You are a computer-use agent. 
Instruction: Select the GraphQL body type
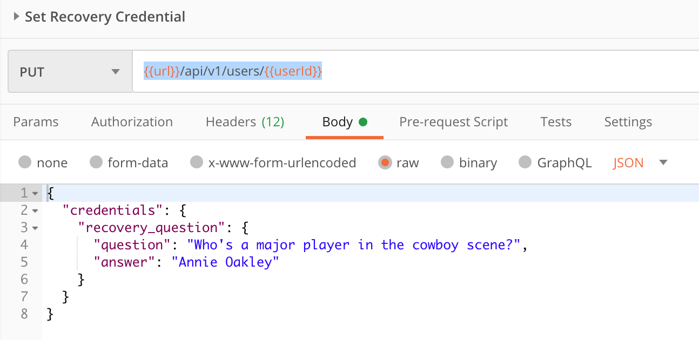pos(525,162)
